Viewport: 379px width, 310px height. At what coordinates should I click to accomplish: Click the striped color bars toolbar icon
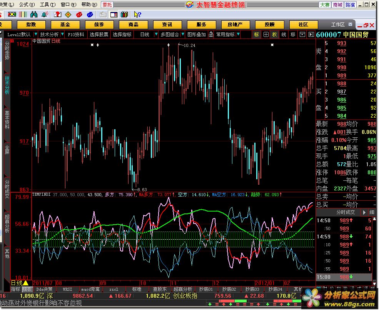pos(23,15)
